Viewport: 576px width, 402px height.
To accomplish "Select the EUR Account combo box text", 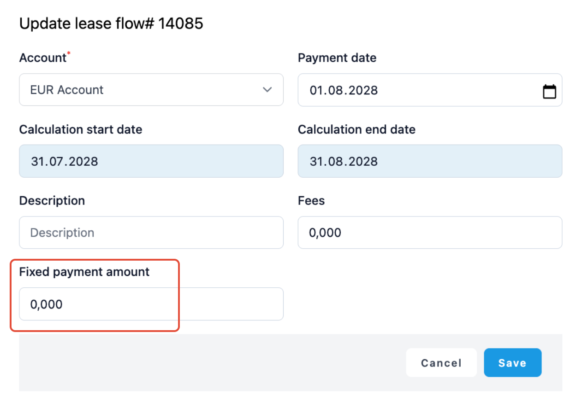I will point(67,90).
